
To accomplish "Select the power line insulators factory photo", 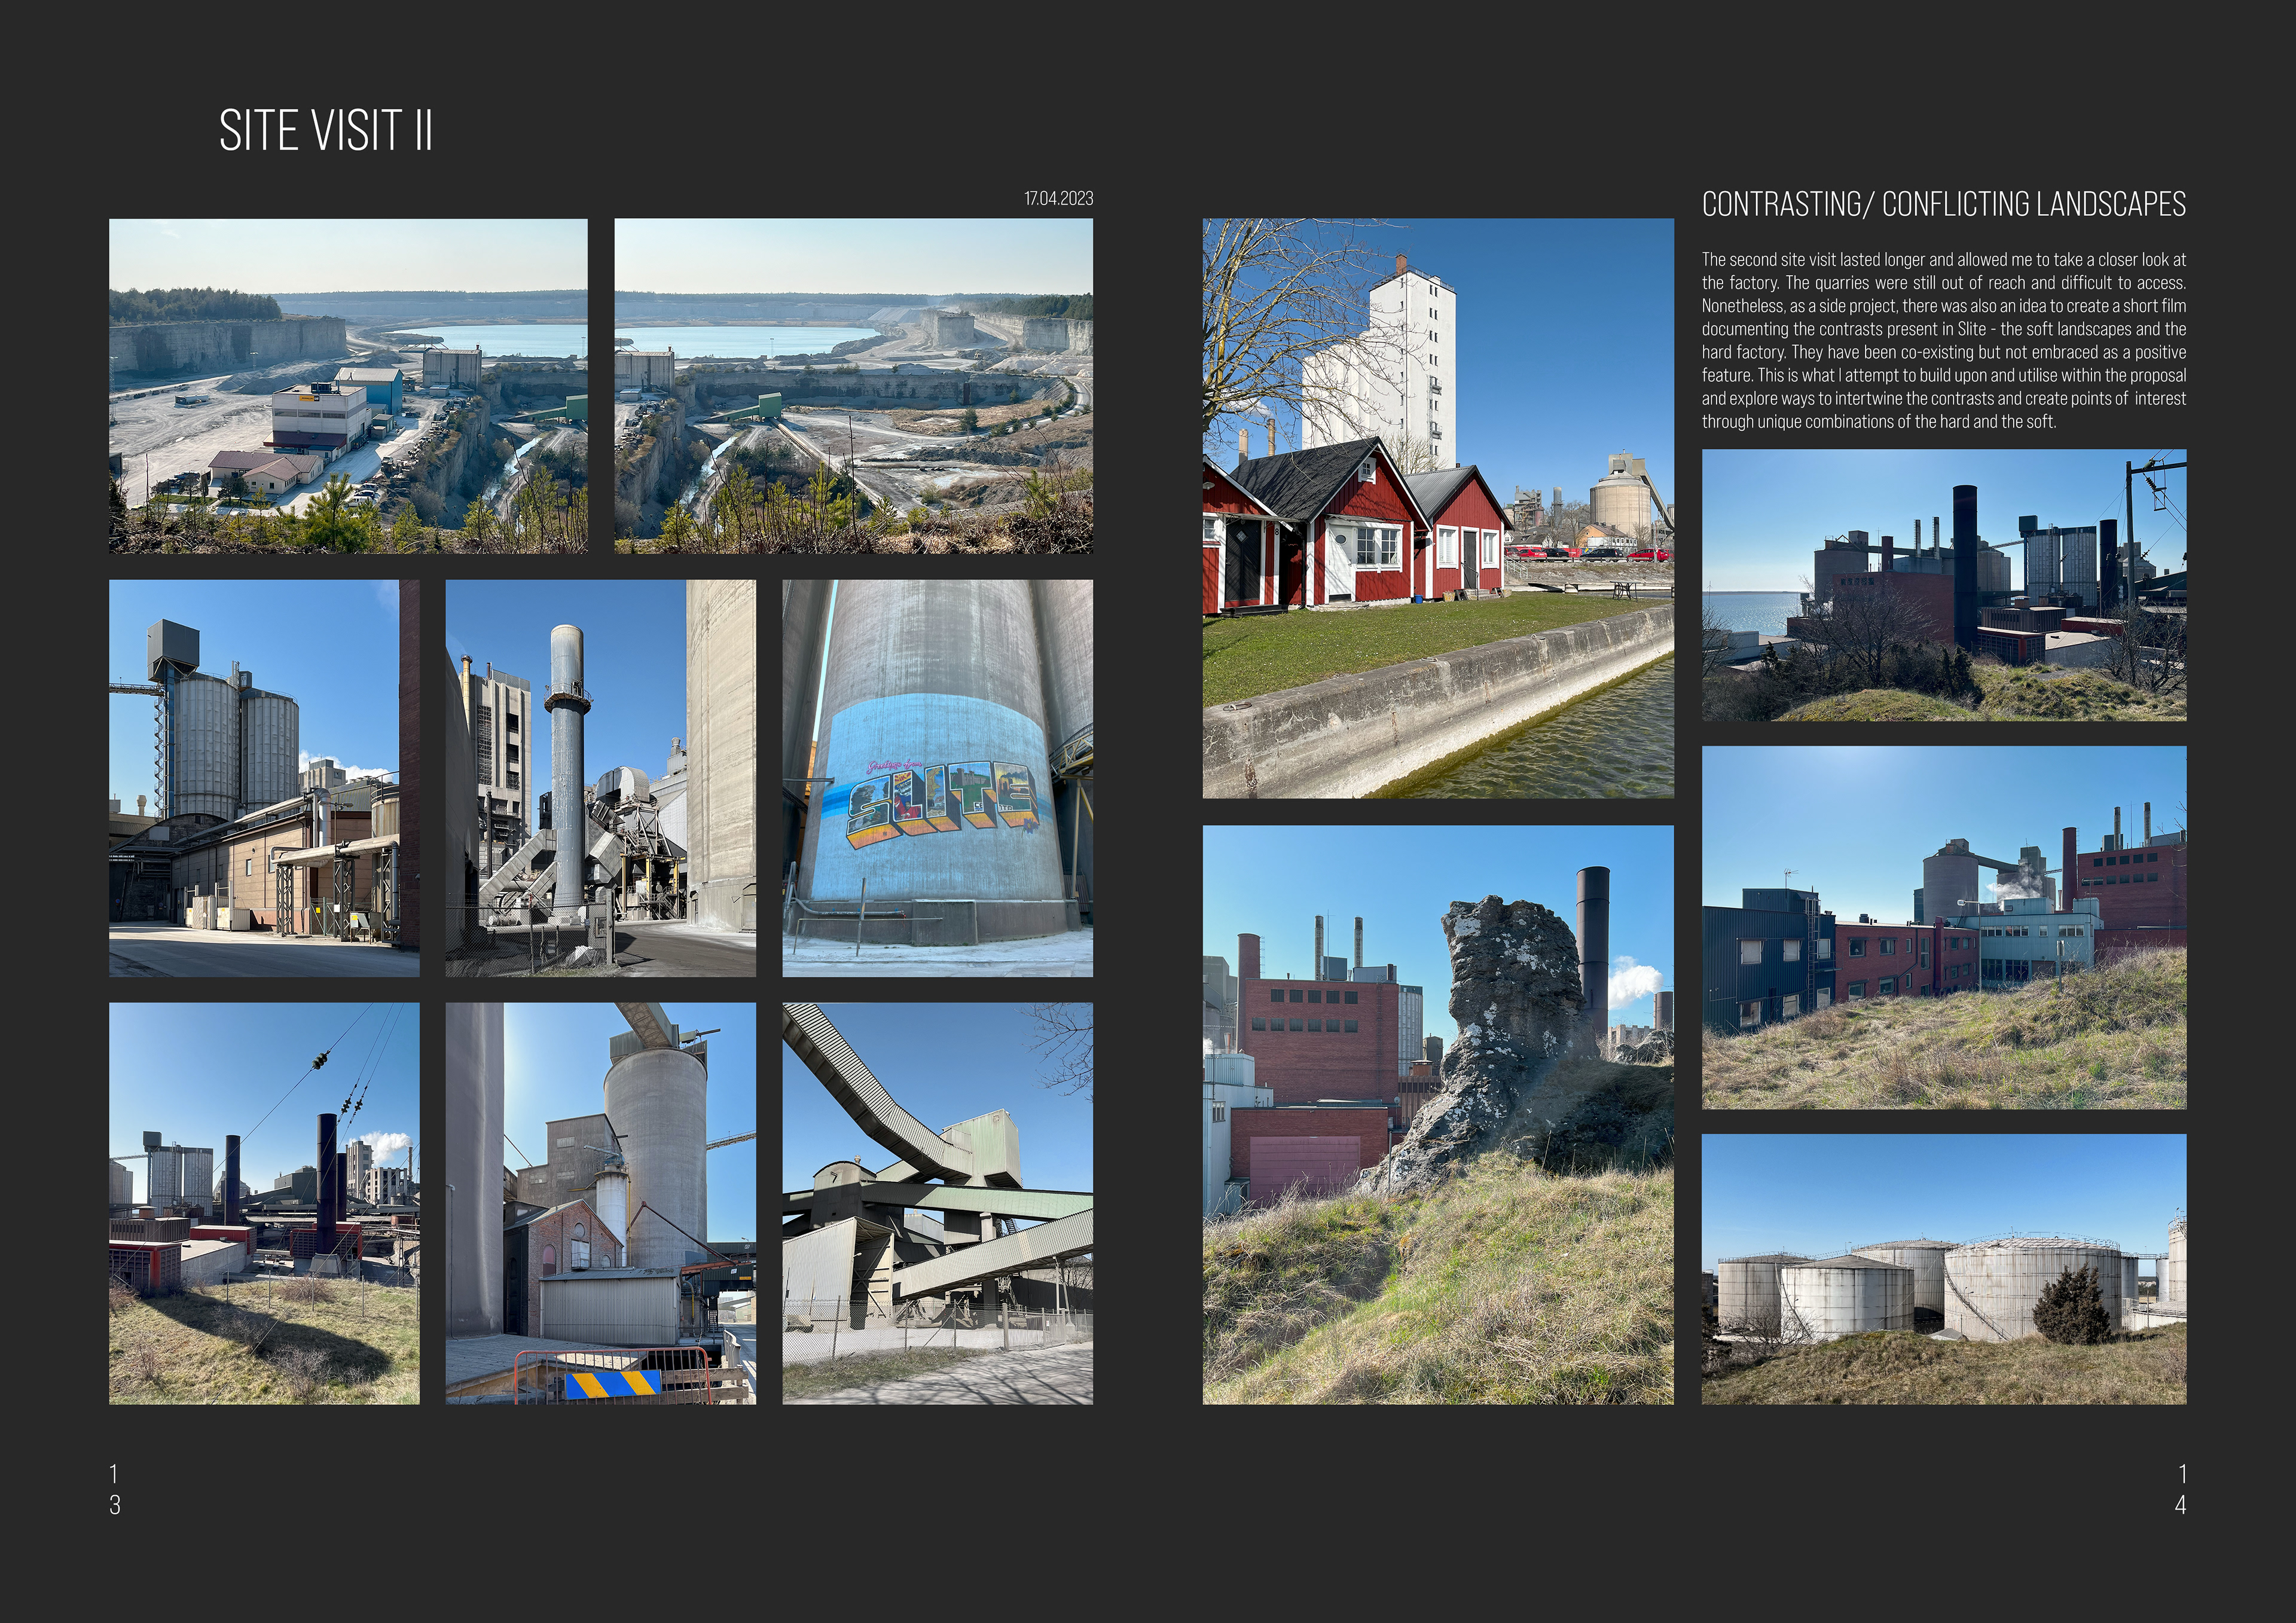I will 264,1203.
